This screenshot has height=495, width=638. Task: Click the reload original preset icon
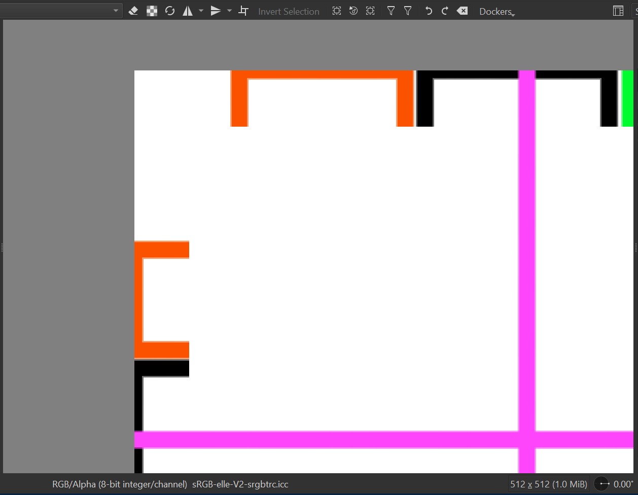tap(170, 11)
